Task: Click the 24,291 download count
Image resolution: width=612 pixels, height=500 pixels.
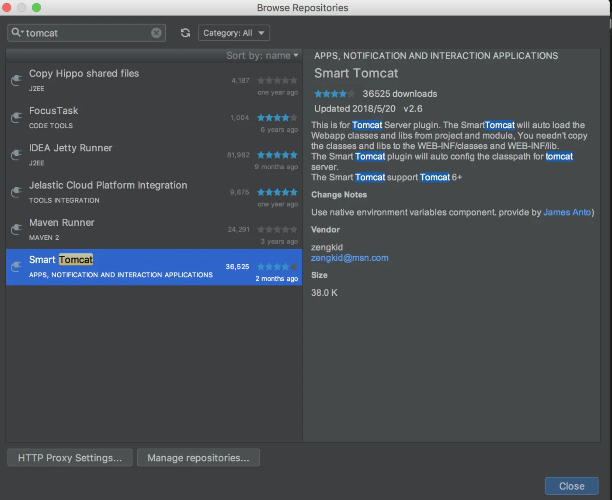Action: [239, 229]
